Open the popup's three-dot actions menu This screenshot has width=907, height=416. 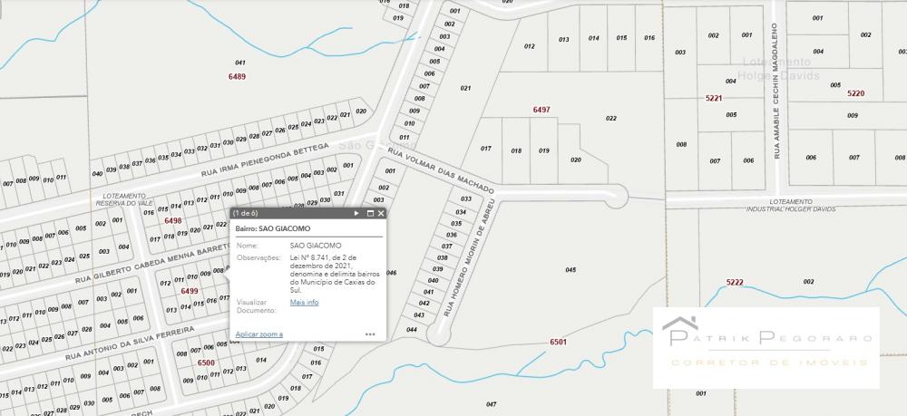click(370, 334)
